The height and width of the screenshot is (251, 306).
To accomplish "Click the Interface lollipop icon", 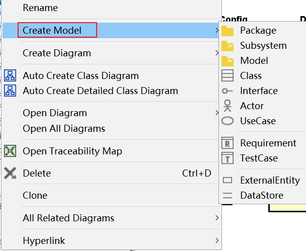I will [x=227, y=91].
